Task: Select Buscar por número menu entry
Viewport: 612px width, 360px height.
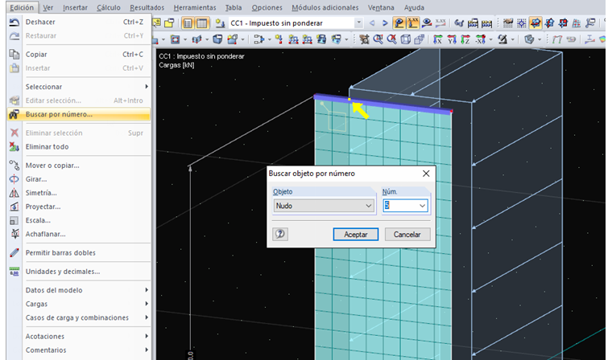Action: [78, 114]
